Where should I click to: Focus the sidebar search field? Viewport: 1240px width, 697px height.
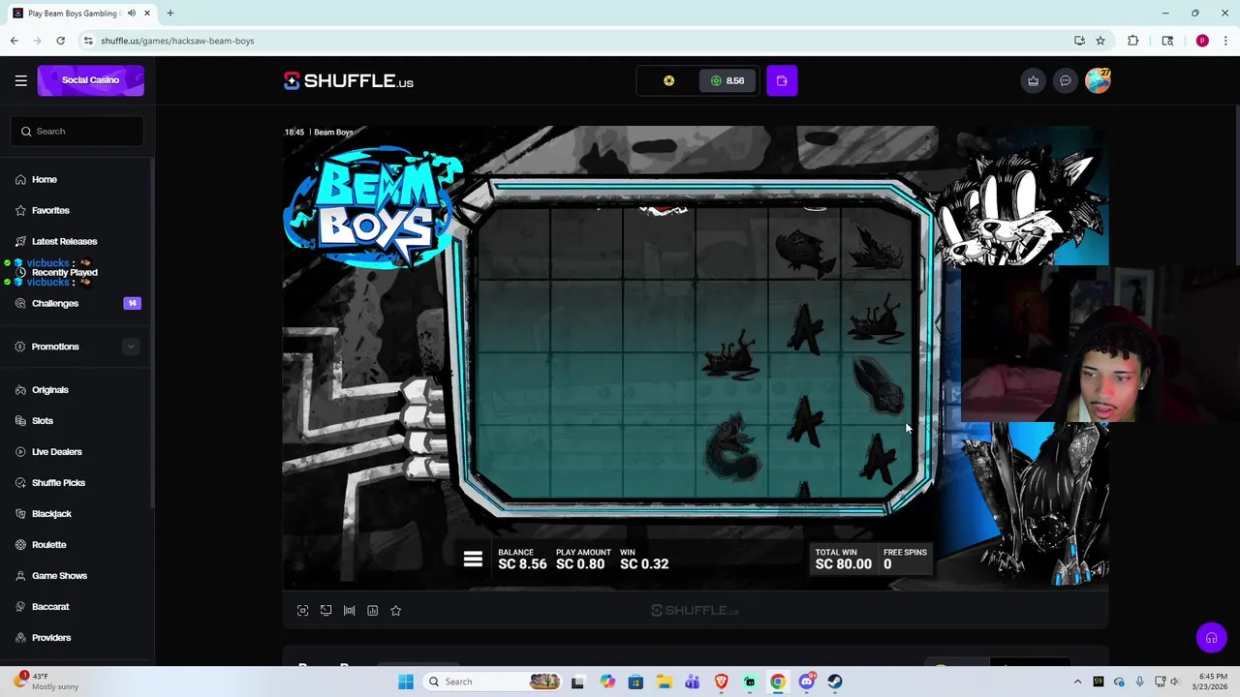point(77,131)
